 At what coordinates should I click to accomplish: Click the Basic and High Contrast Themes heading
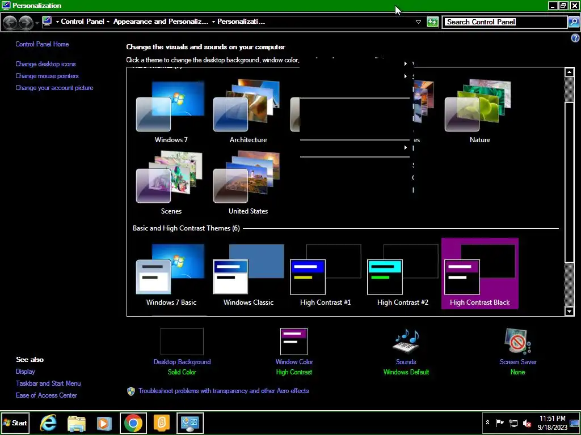(x=186, y=228)
